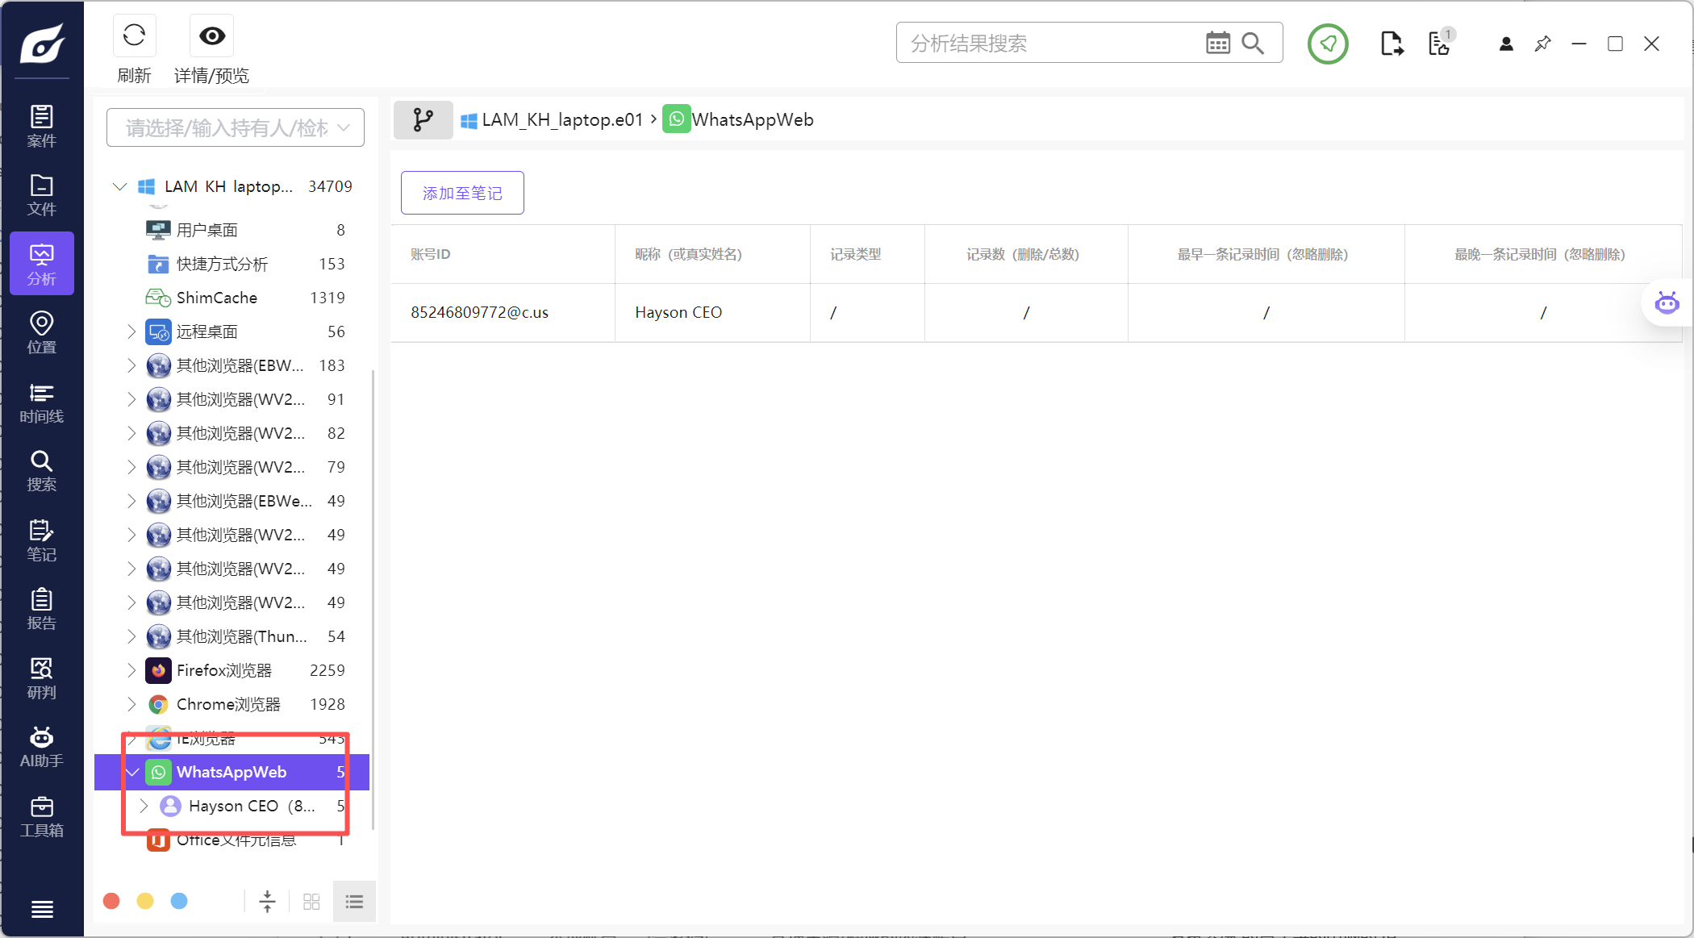Expand the Hayson CEO tree node
Screen dimensions: 1694x938
coord(144,806)
